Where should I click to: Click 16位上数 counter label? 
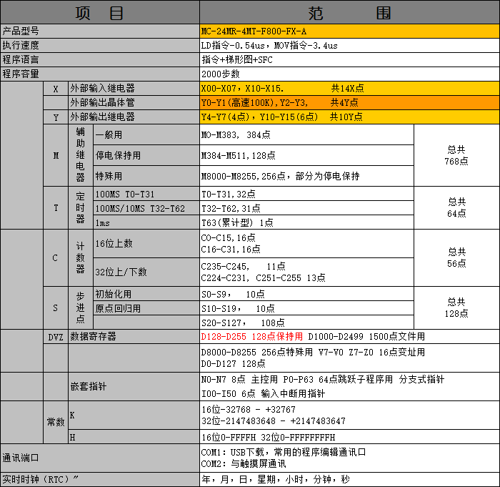pyautogui.click(x=146, y=243)
